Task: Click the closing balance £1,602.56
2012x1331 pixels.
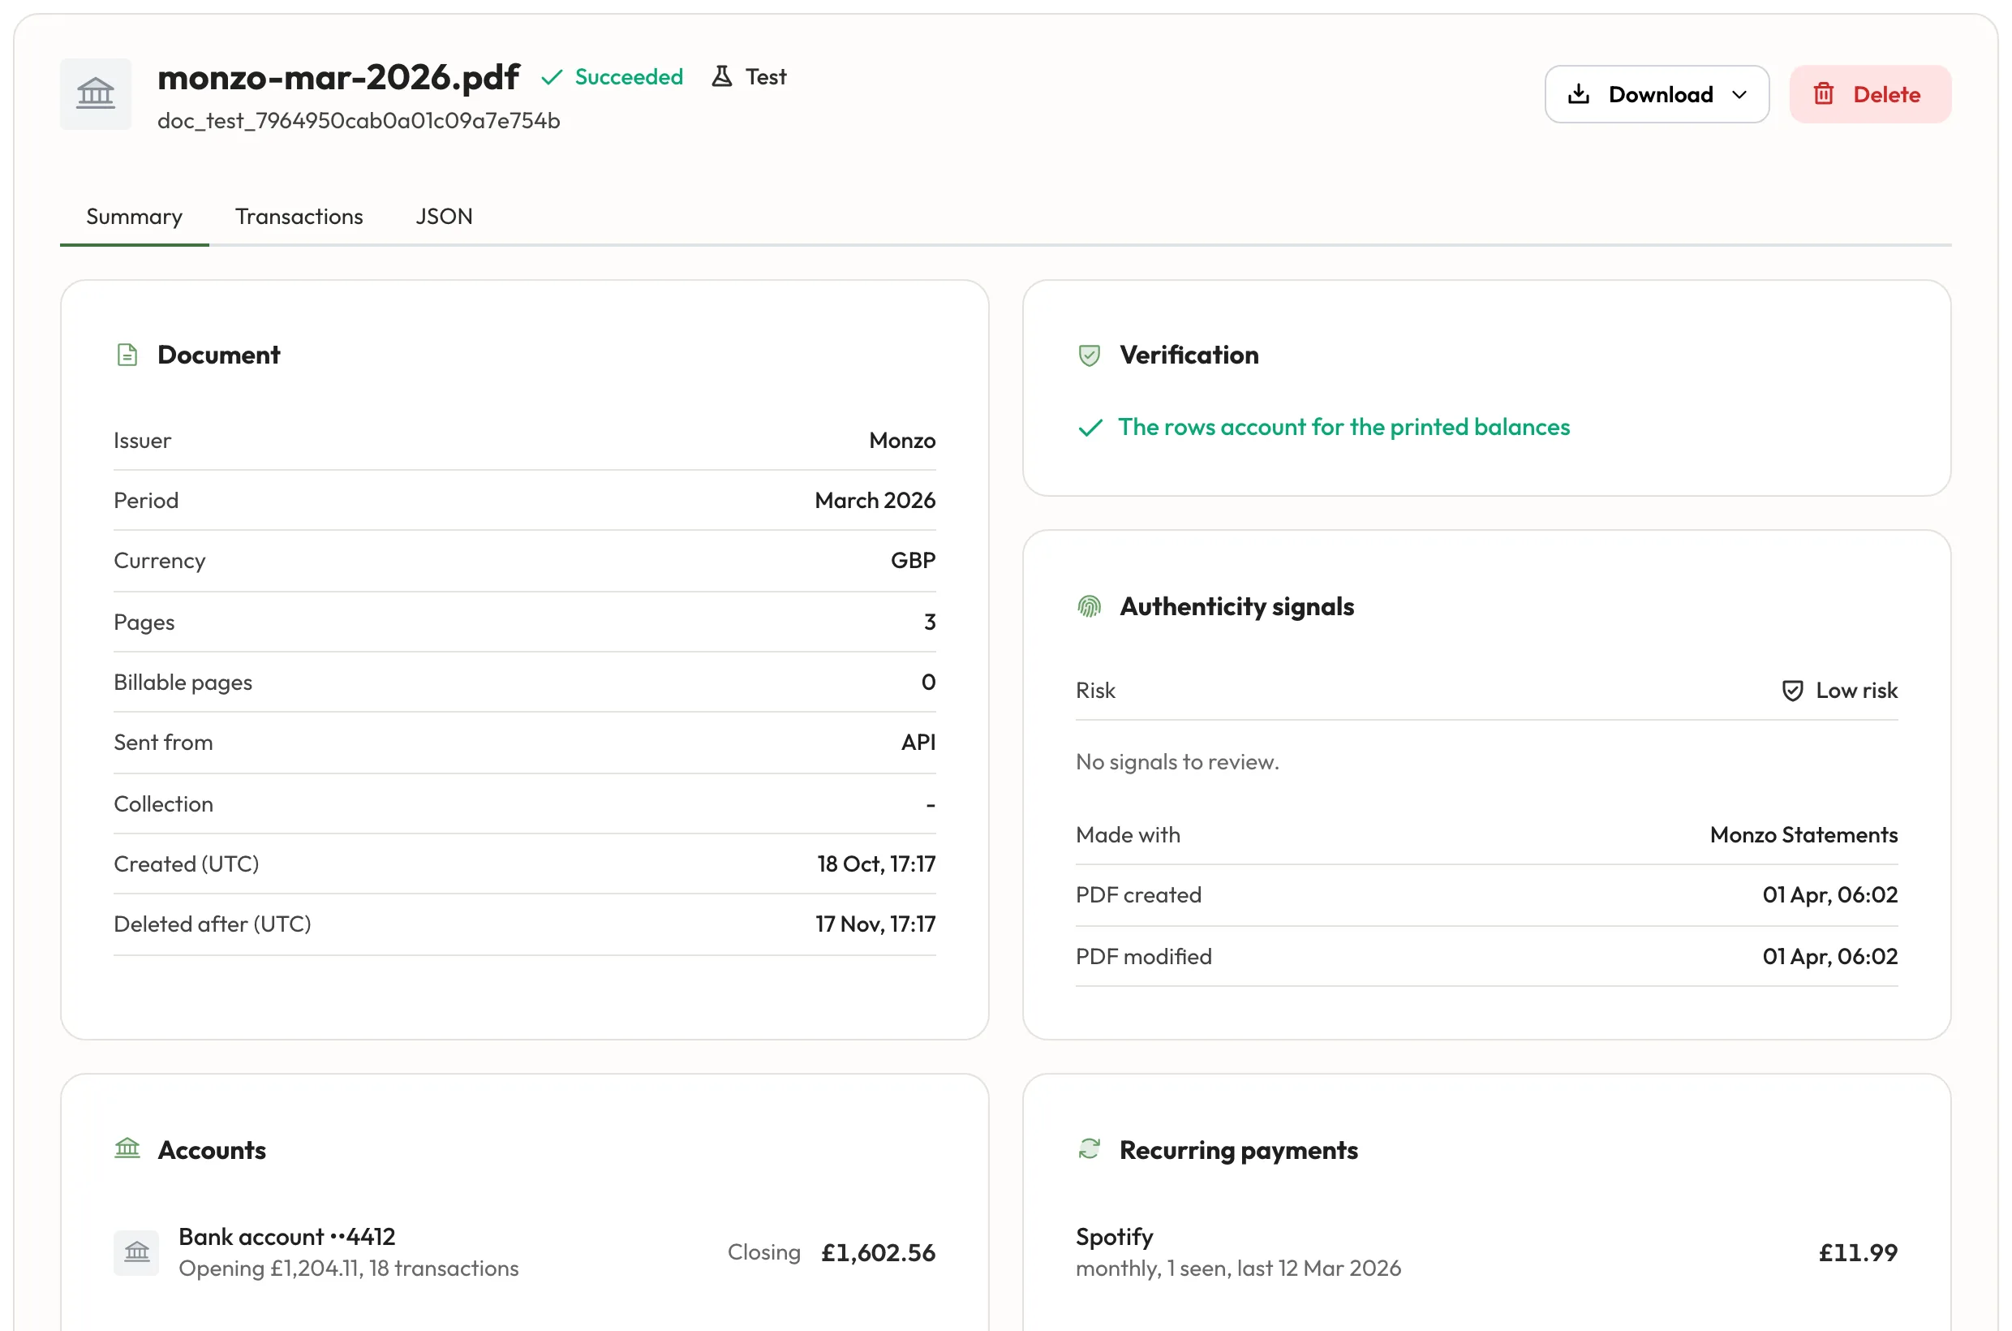Action: (878, 1253)
